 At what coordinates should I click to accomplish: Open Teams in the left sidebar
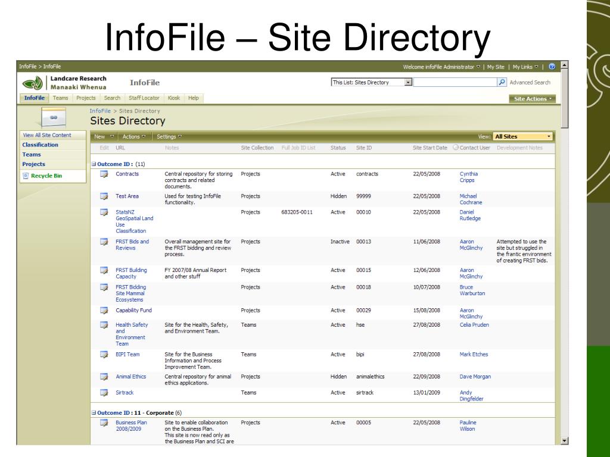[32, 155]
